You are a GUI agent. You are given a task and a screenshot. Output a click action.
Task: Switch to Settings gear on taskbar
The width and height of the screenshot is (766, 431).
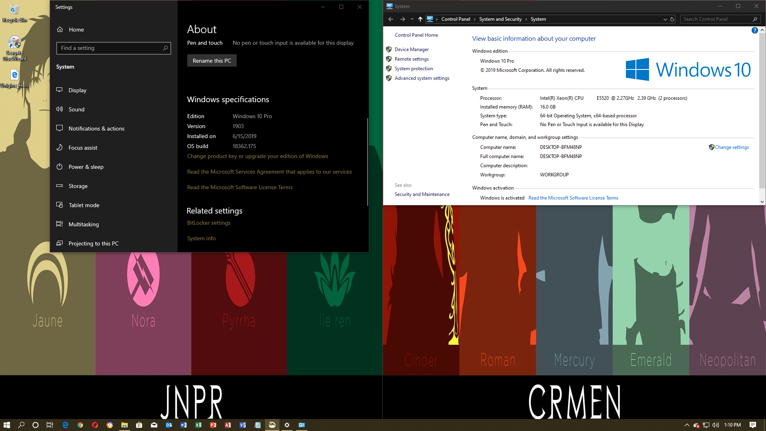[287, 425]
